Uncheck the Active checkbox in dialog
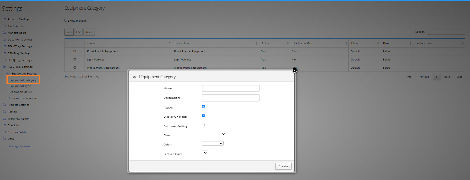The width and height of the screenshot is (470, 180). [x=203, y=106]
